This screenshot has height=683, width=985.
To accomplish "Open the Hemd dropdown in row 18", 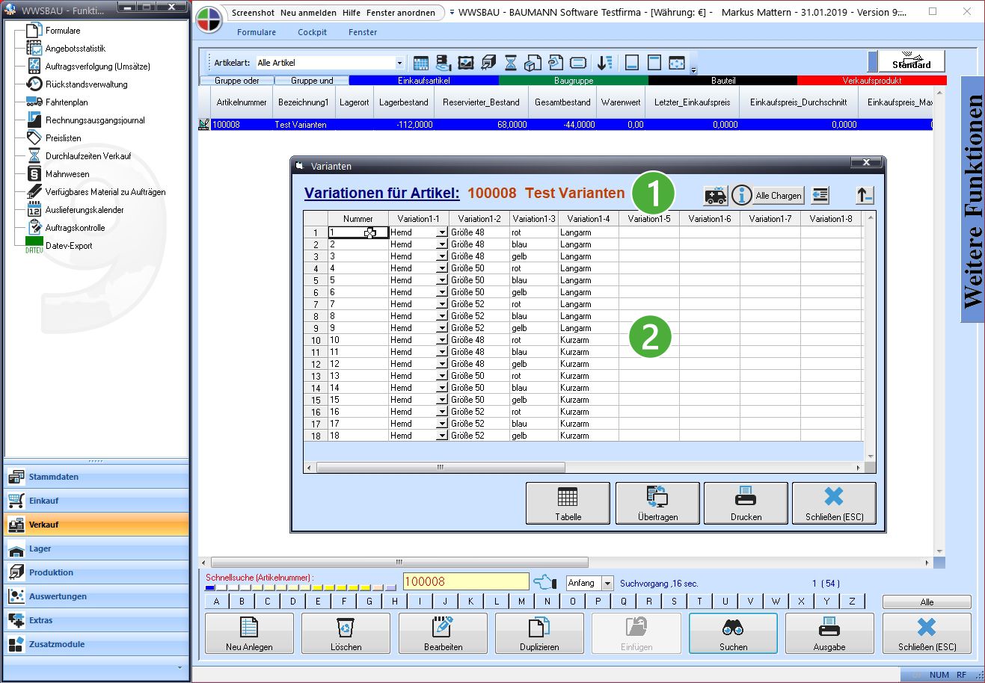I will click(x=442, y=436).
